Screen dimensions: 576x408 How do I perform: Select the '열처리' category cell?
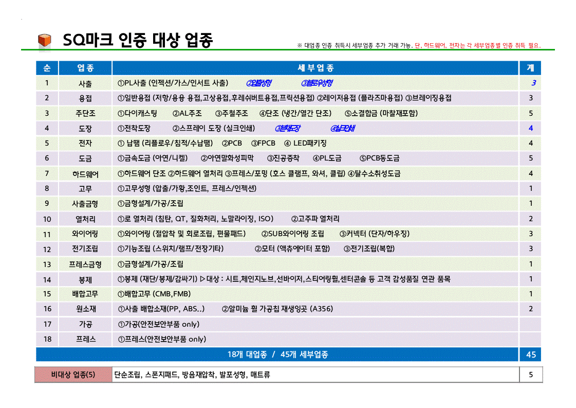point(85,219)
